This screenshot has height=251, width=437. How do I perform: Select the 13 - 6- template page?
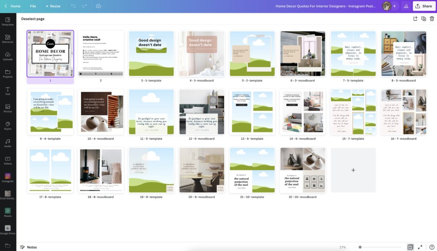coord(252,112)
